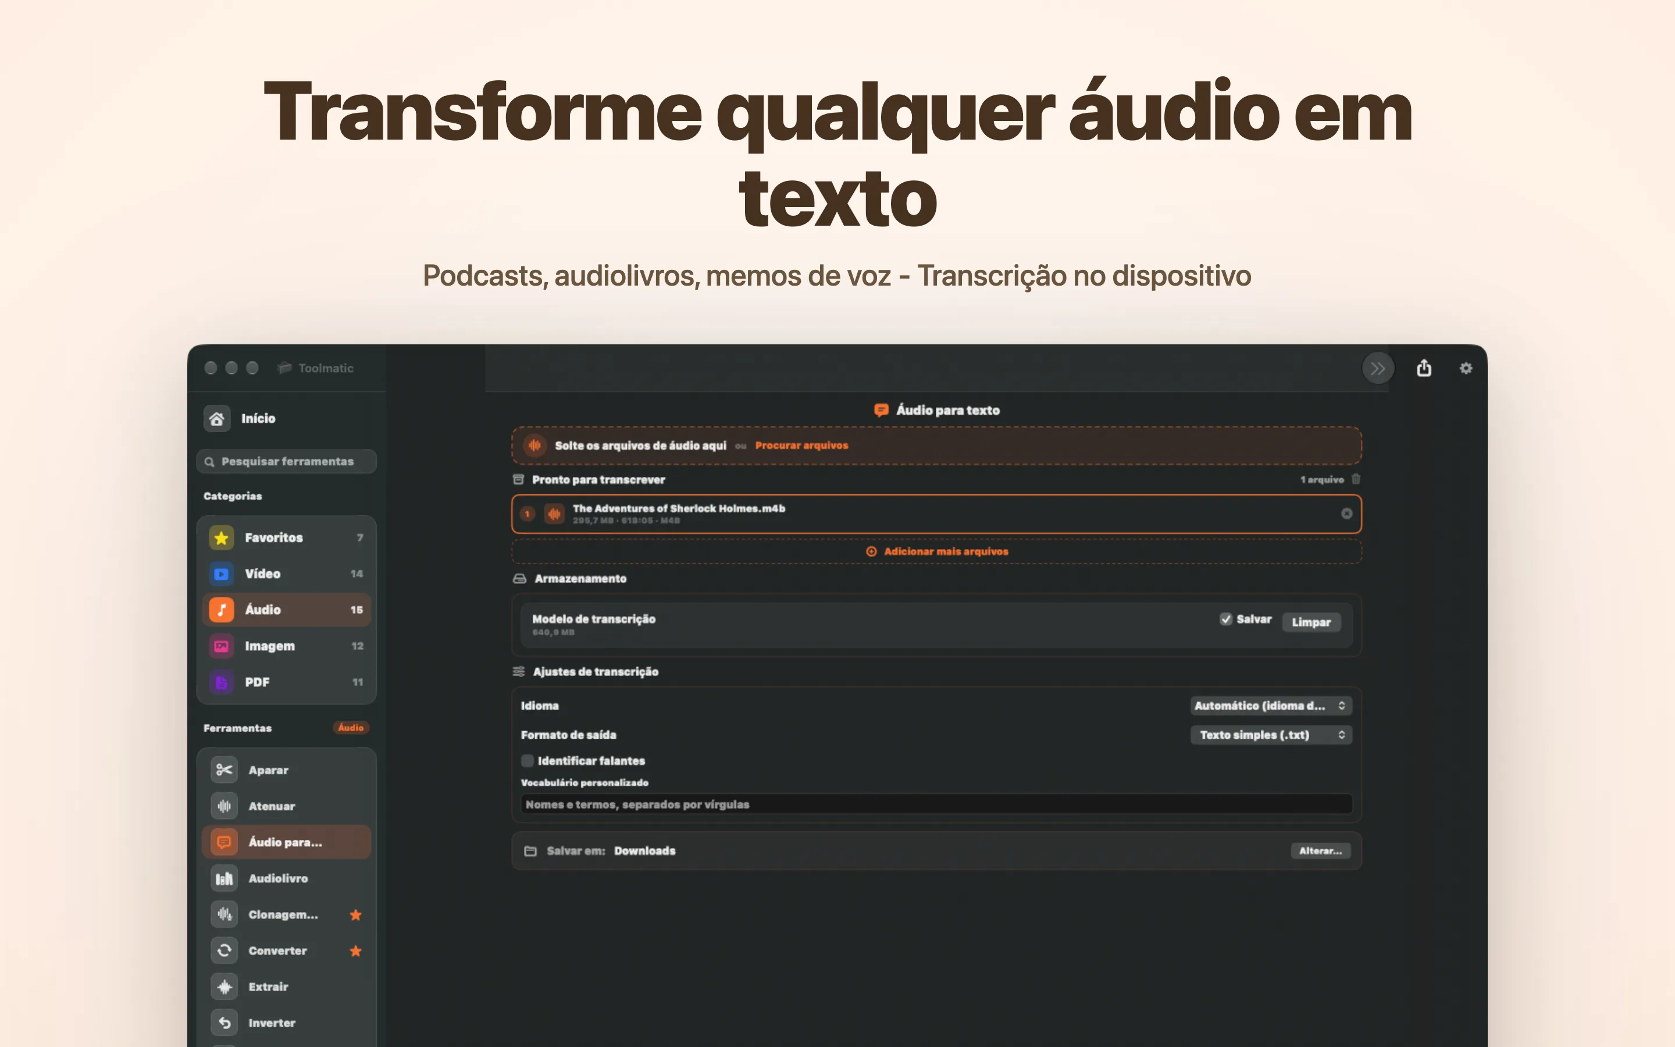1675x1047 pixels.
Task: Toggle the Salvar checkbox
Action: [x=1226, y=619]
